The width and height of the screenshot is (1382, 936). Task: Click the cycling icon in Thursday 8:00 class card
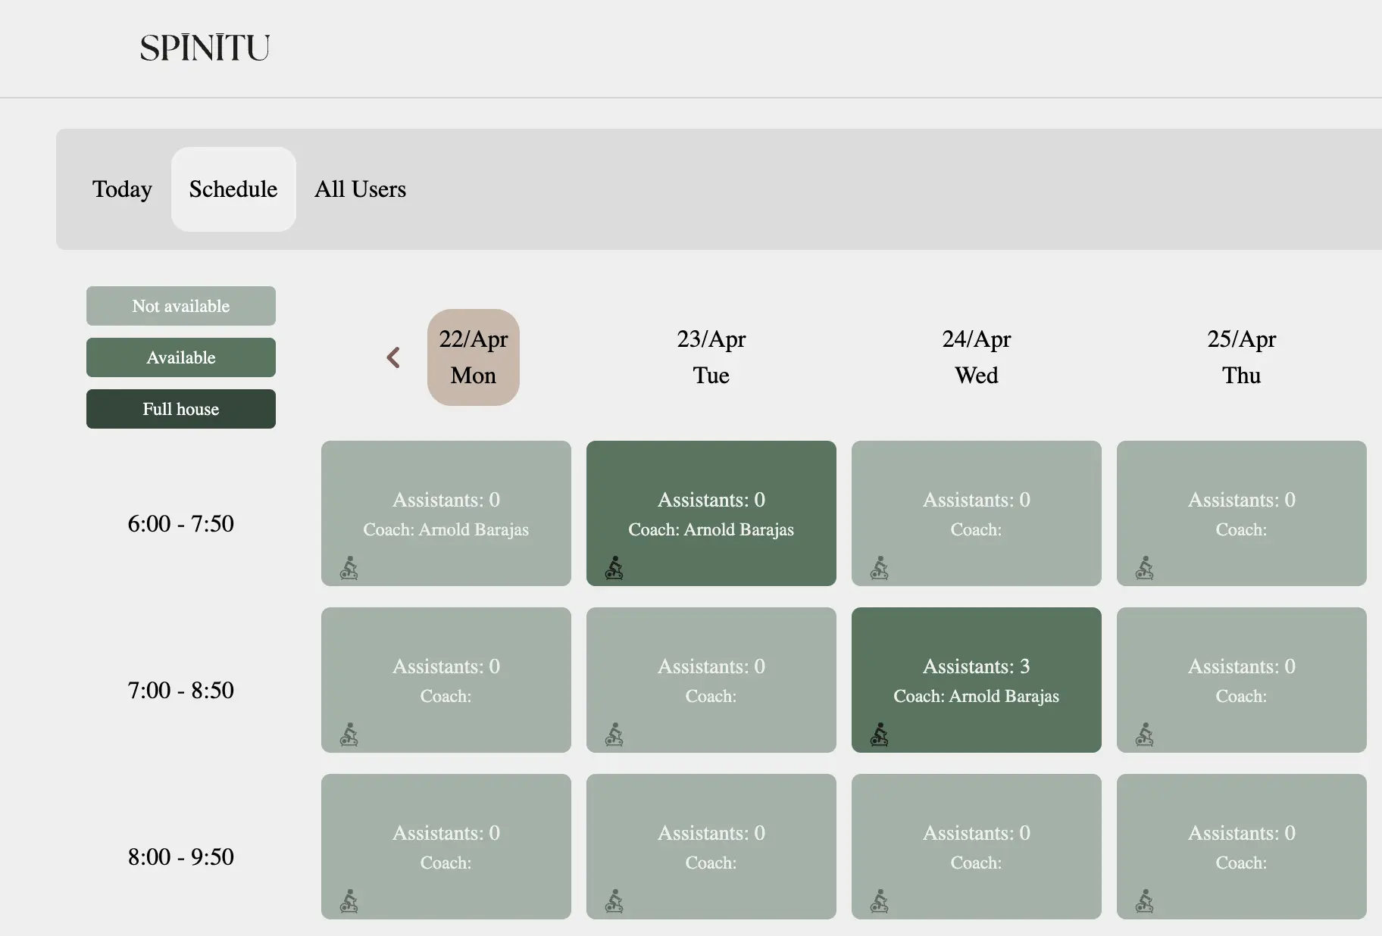pyautogui.click(x=1145, y=901)
